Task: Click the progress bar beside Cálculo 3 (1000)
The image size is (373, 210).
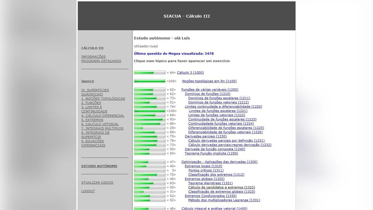Action: coord(149,73)
